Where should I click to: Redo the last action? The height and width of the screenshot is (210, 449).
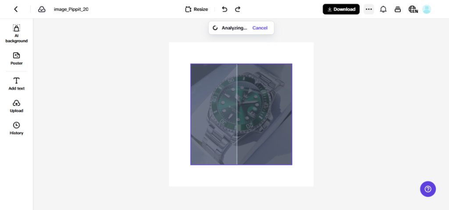[x=238, y=9]
